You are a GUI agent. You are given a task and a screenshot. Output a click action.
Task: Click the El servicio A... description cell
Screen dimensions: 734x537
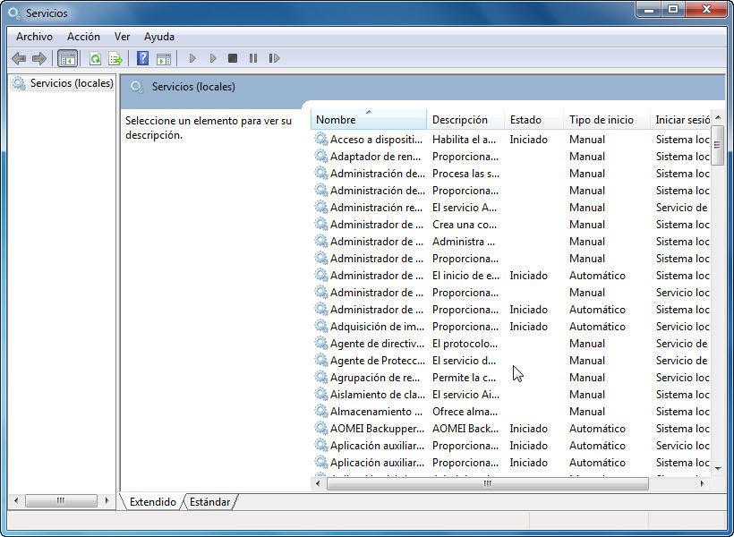tap(465, 208)
